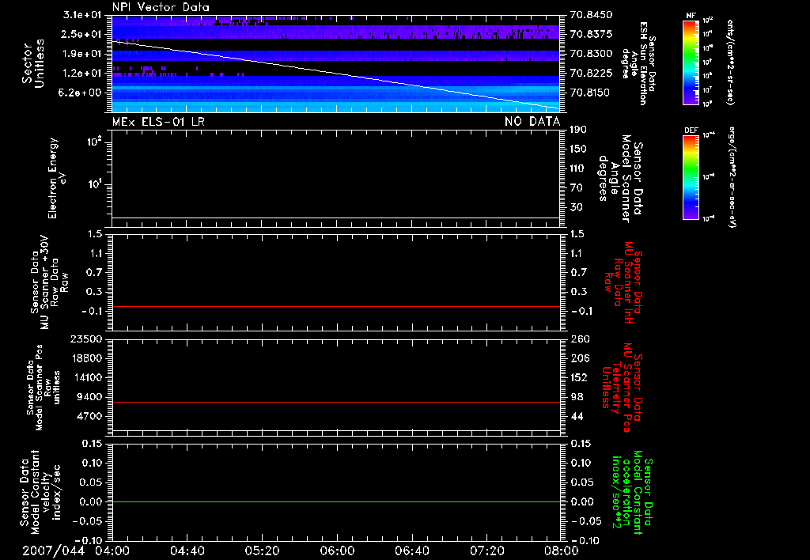Click the 08:00 time tick label
This screenshot has width=810, height=560.
[561, 551]
